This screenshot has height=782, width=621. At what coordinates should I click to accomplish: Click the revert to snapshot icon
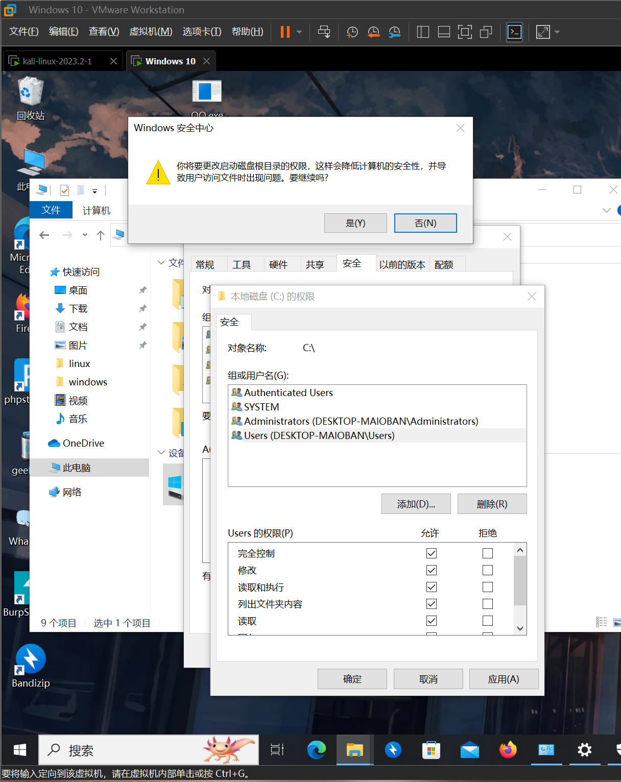pyautogui.click(x=374, y=32)
